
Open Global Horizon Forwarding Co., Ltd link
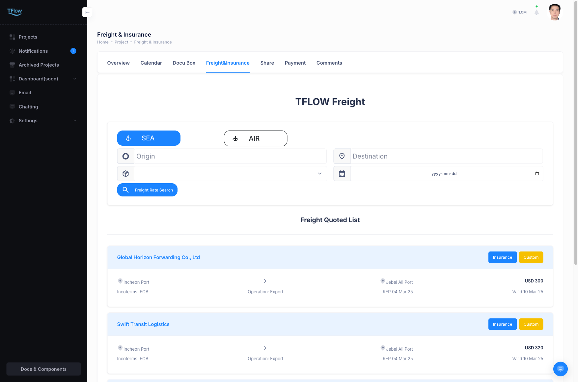coord(158,257)
